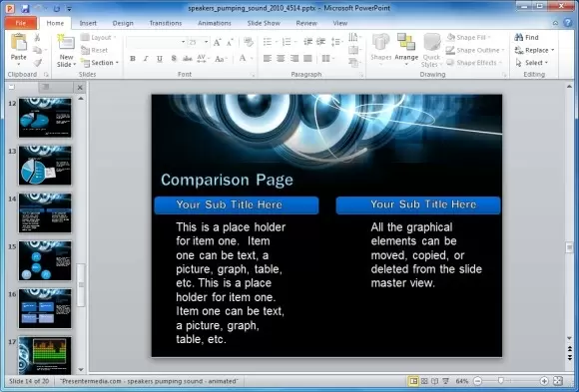579x392 pixels.
Task: Increase font size with grow icon
Action: click(218, 42)
